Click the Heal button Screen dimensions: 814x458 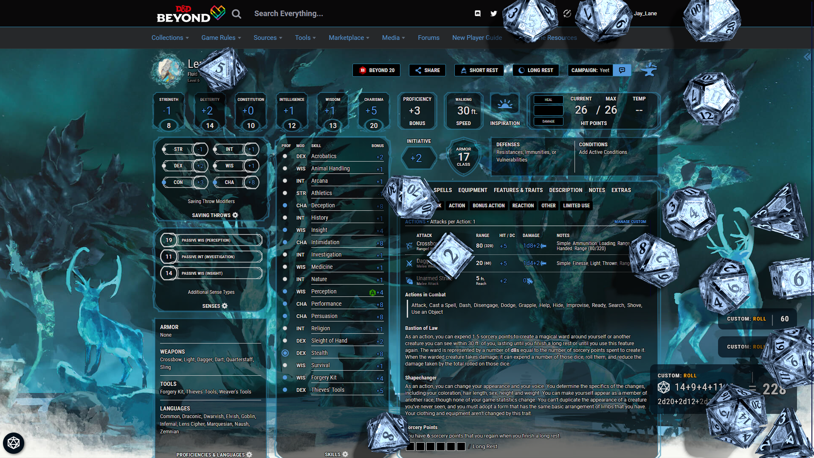pos(548,100)
